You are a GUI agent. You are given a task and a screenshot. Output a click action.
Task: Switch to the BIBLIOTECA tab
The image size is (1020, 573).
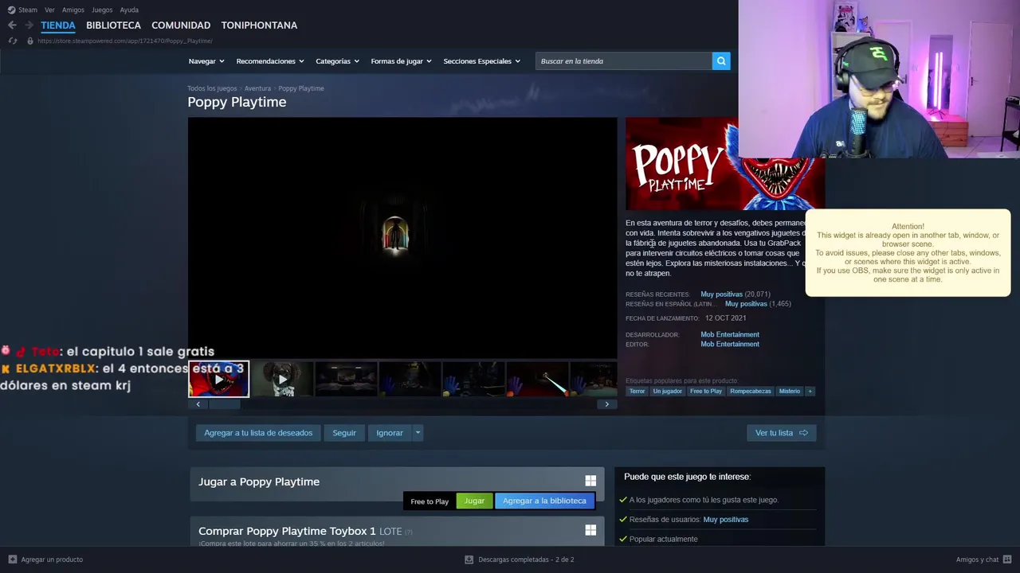pos(113,25)
